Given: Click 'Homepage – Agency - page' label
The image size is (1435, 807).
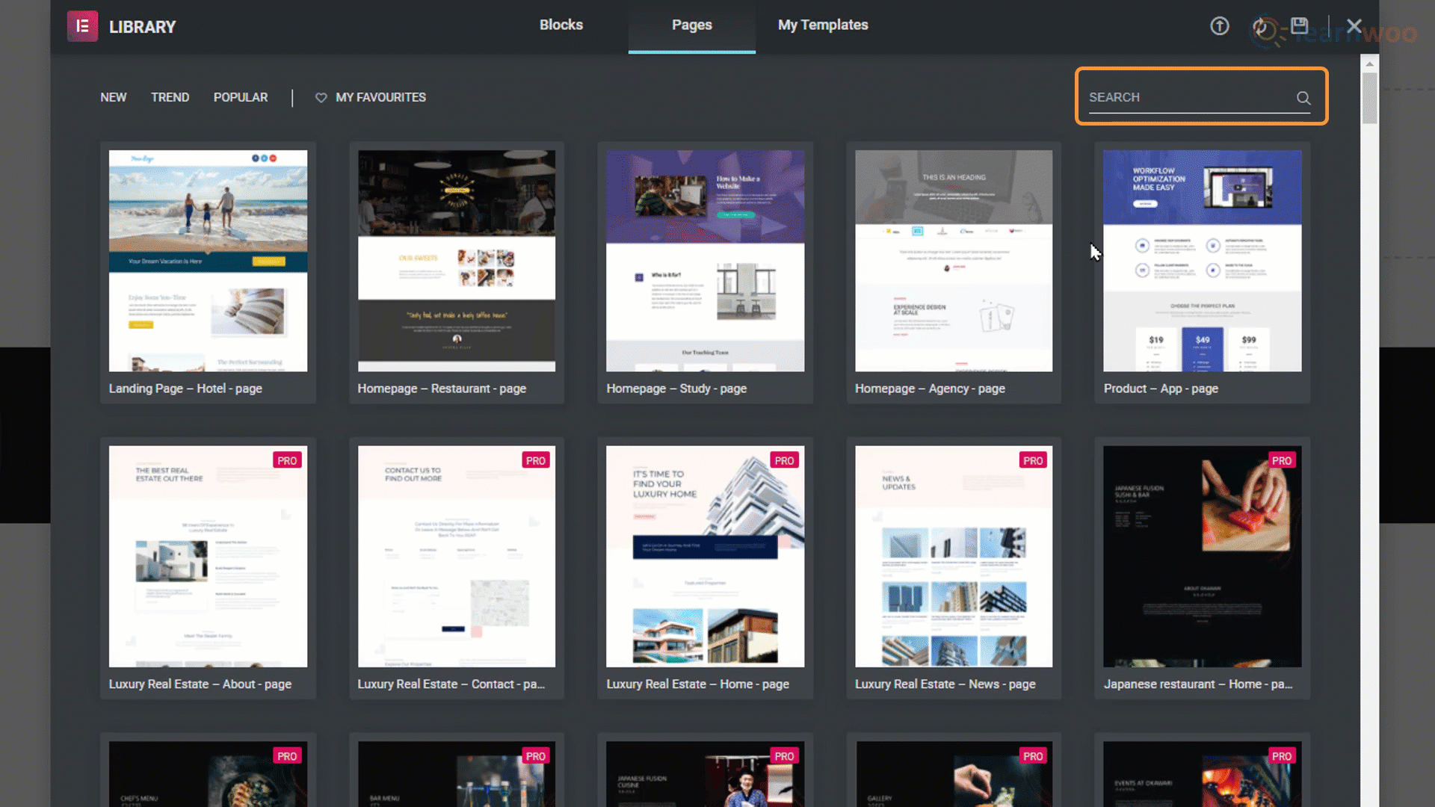Looking at the screenshot, I should 930,389.
